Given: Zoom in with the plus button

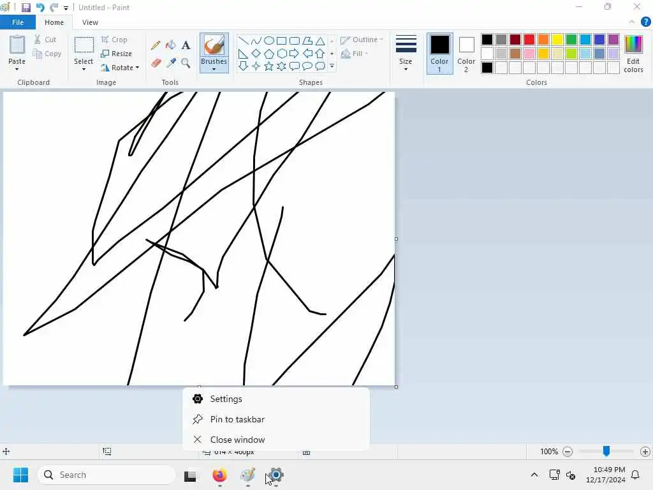Looking at the screenshot, I should tap(645, 452).
